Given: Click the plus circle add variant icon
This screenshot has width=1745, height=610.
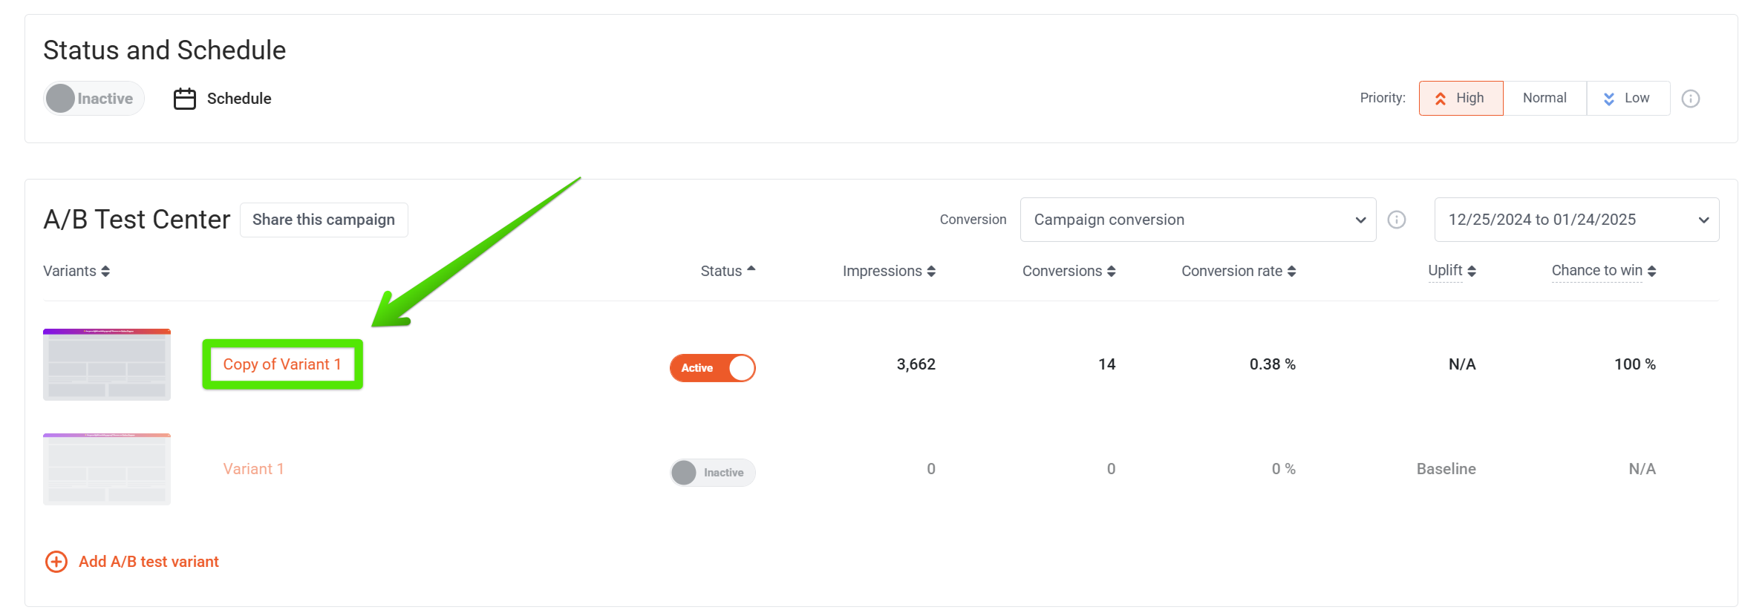Looking at the screenshot, I should (x=56, y=562).
